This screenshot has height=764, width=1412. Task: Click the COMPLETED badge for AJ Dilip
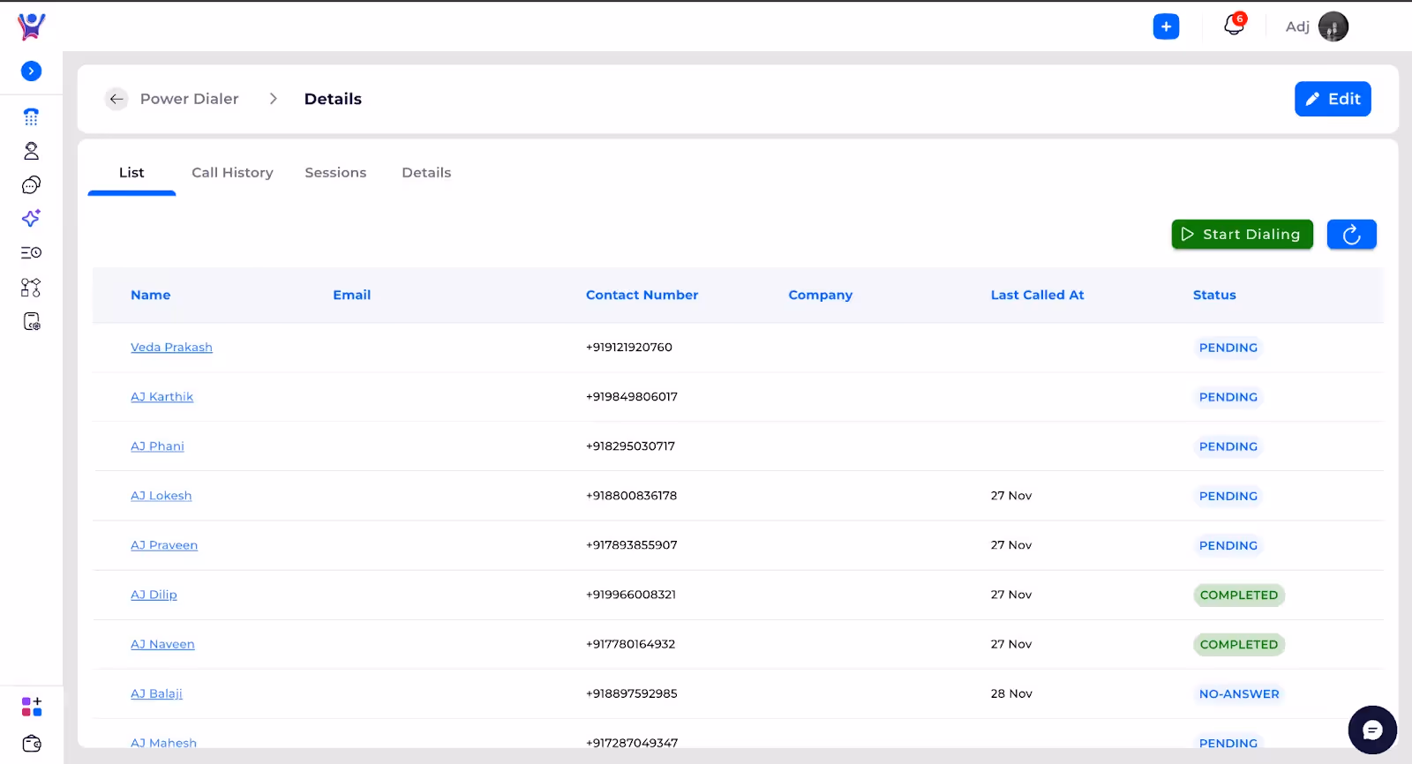(1239, 595)
